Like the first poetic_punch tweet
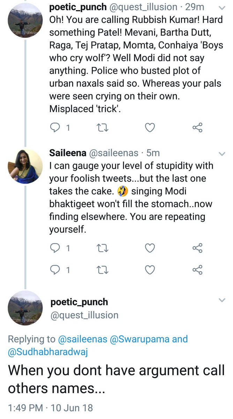Screen dimensions: 233x419 (x=150, y=128)
